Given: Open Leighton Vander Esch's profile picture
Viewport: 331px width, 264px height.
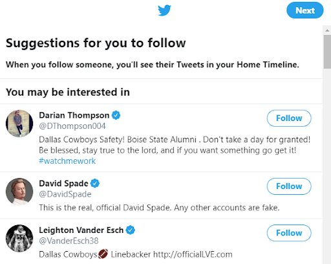Looking at the screenshot, I should [x=19, y=238].
